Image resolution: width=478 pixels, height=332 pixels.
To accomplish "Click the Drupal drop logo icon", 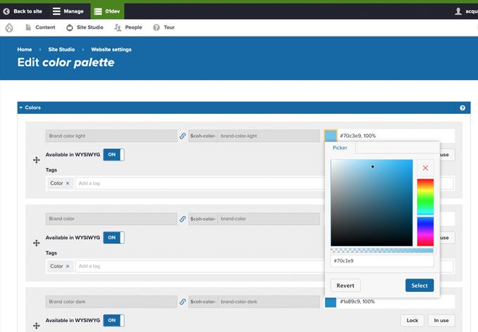I will click(x=8, y=27).
